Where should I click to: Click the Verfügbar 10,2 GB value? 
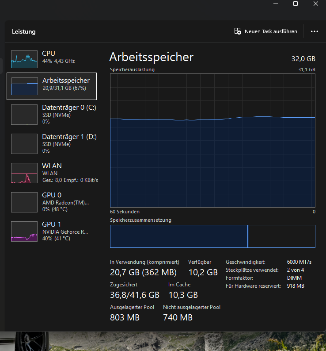[203, 272]
